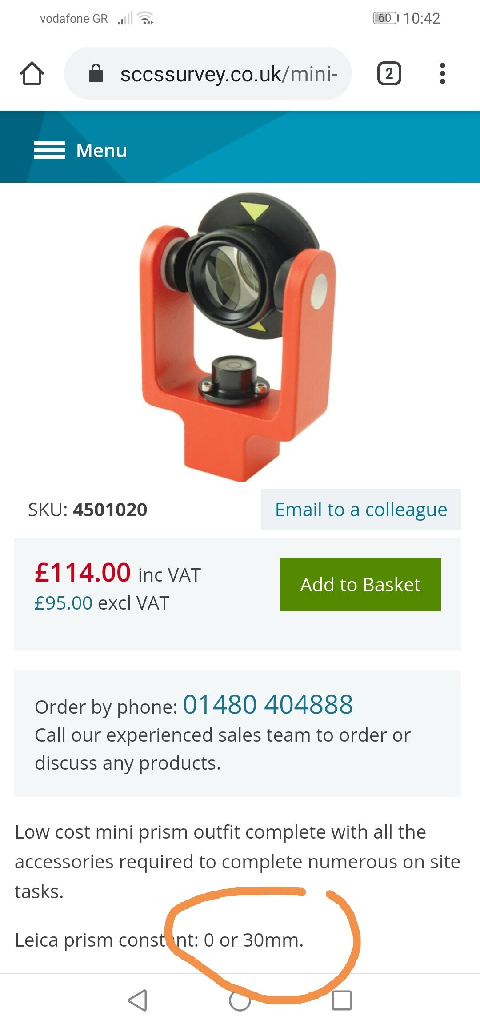Tap the Leica prism constant text line

pos(159,940)
